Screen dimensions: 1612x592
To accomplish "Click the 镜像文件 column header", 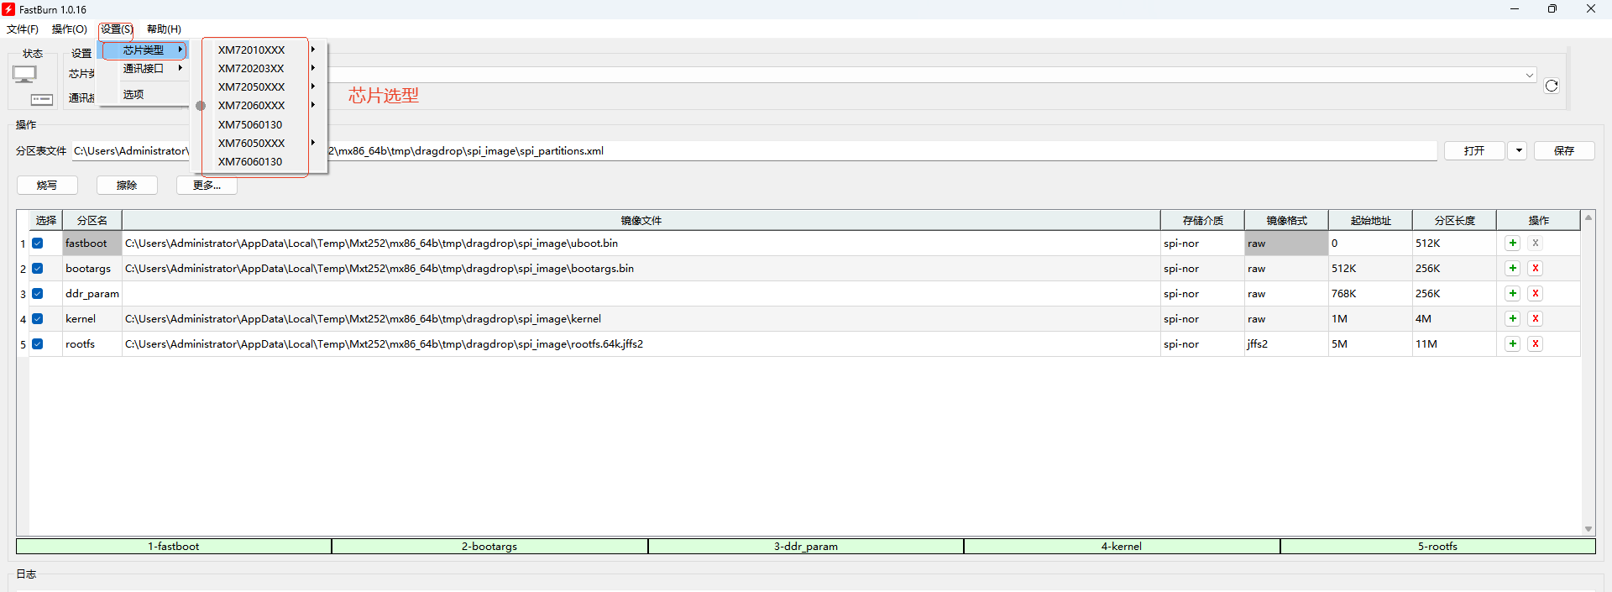I will 641,221.
